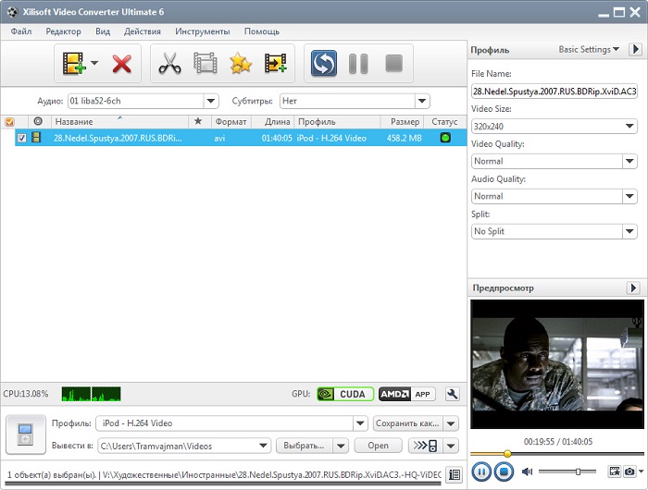Expand the Video Size 320x240 dropdown

(629, 126)
